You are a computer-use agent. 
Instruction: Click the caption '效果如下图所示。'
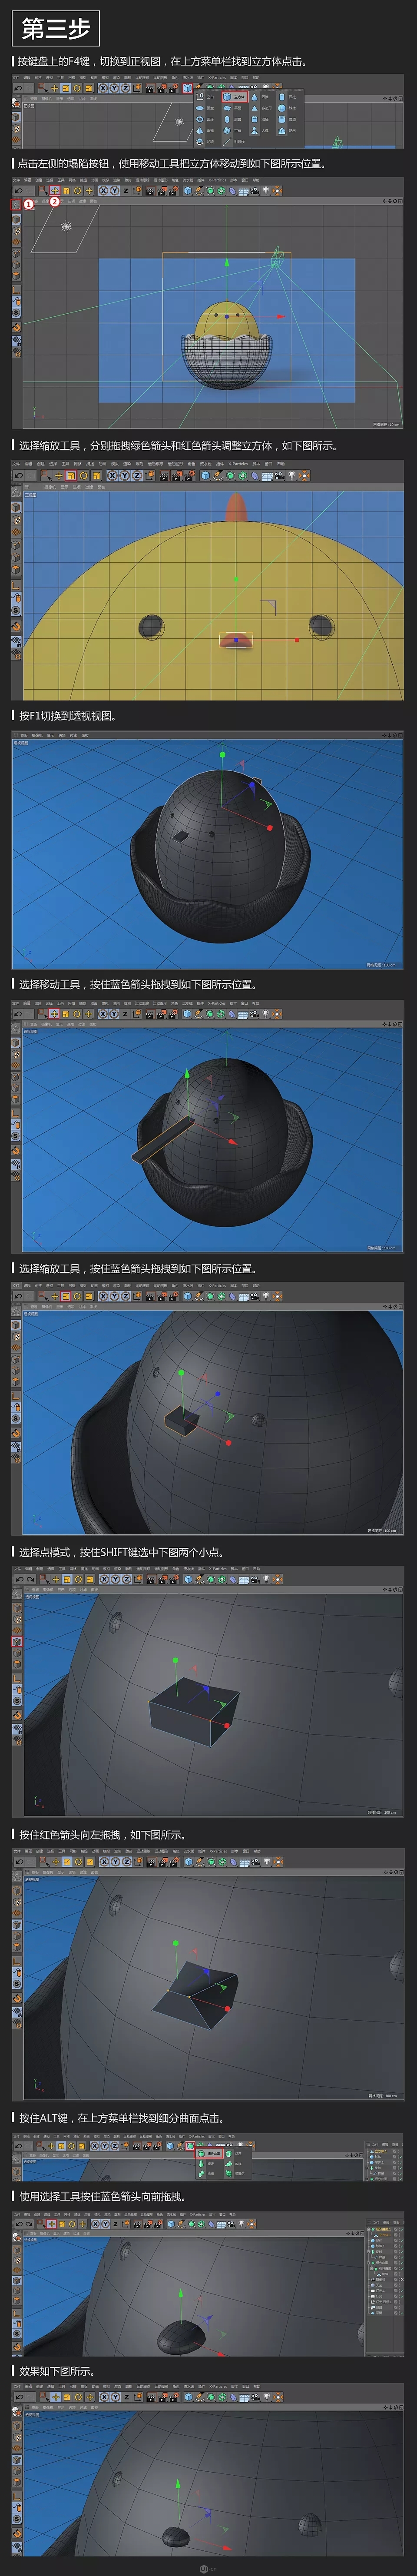[x=58, y=2371]
